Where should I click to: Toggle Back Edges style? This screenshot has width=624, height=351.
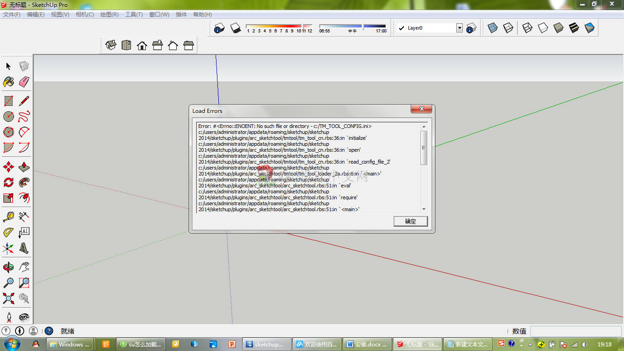(508, 28)
